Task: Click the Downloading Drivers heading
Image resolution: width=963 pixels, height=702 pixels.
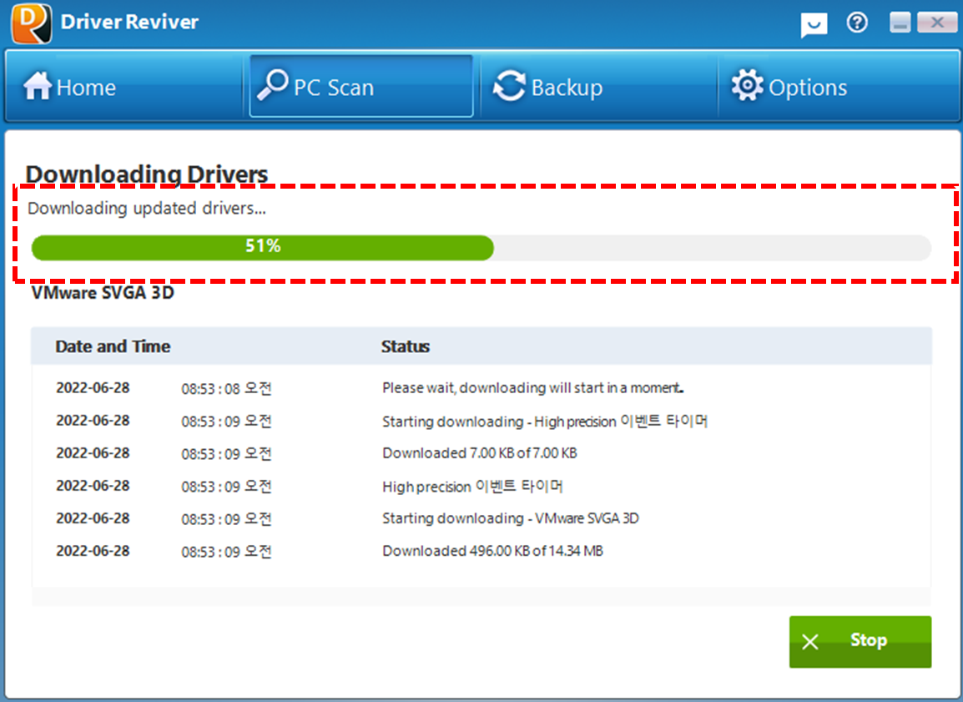Action: (x=147, y=174)
